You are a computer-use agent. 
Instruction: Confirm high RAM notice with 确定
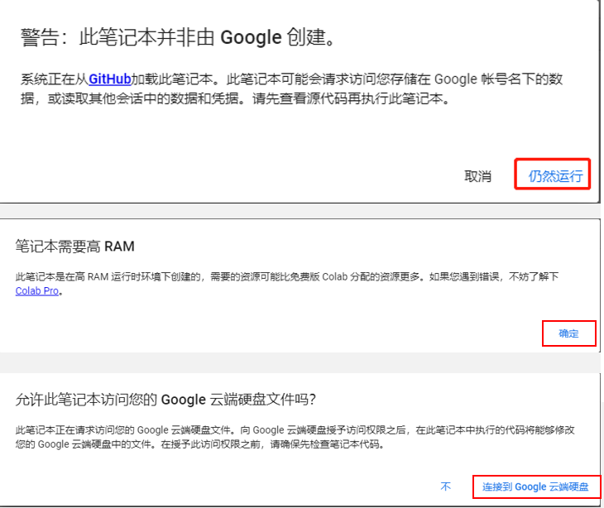[x=568, y=333]
